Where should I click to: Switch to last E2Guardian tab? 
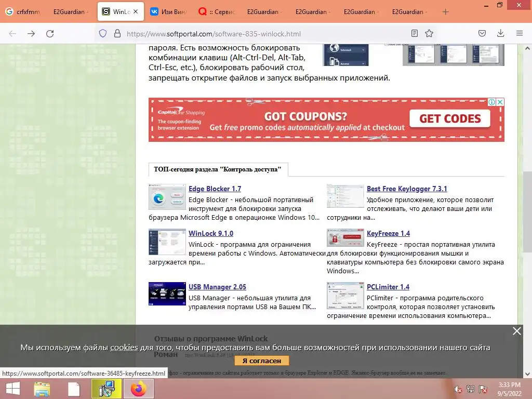408,12
